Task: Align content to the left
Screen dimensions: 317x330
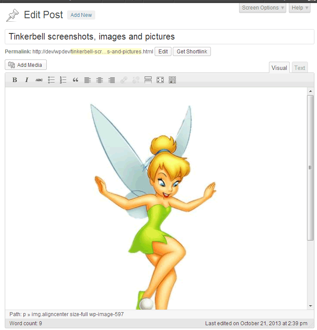Action: tap(87, 80)
